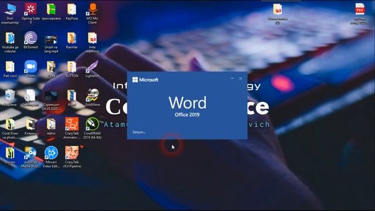Image resolution: width=375 pixels, height=211 pixels.
Task: Open the Insta folder icon
Action: (x=93, y=43)
